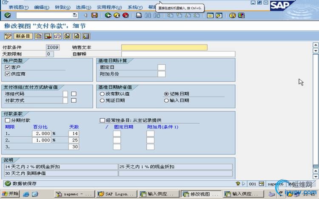Click the Customize Local Layout icon

coord(241,15)
